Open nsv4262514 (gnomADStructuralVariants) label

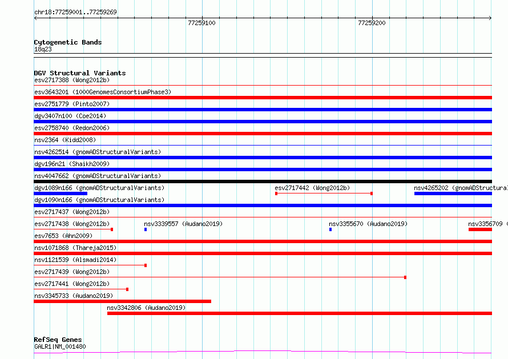pos(98,152)
